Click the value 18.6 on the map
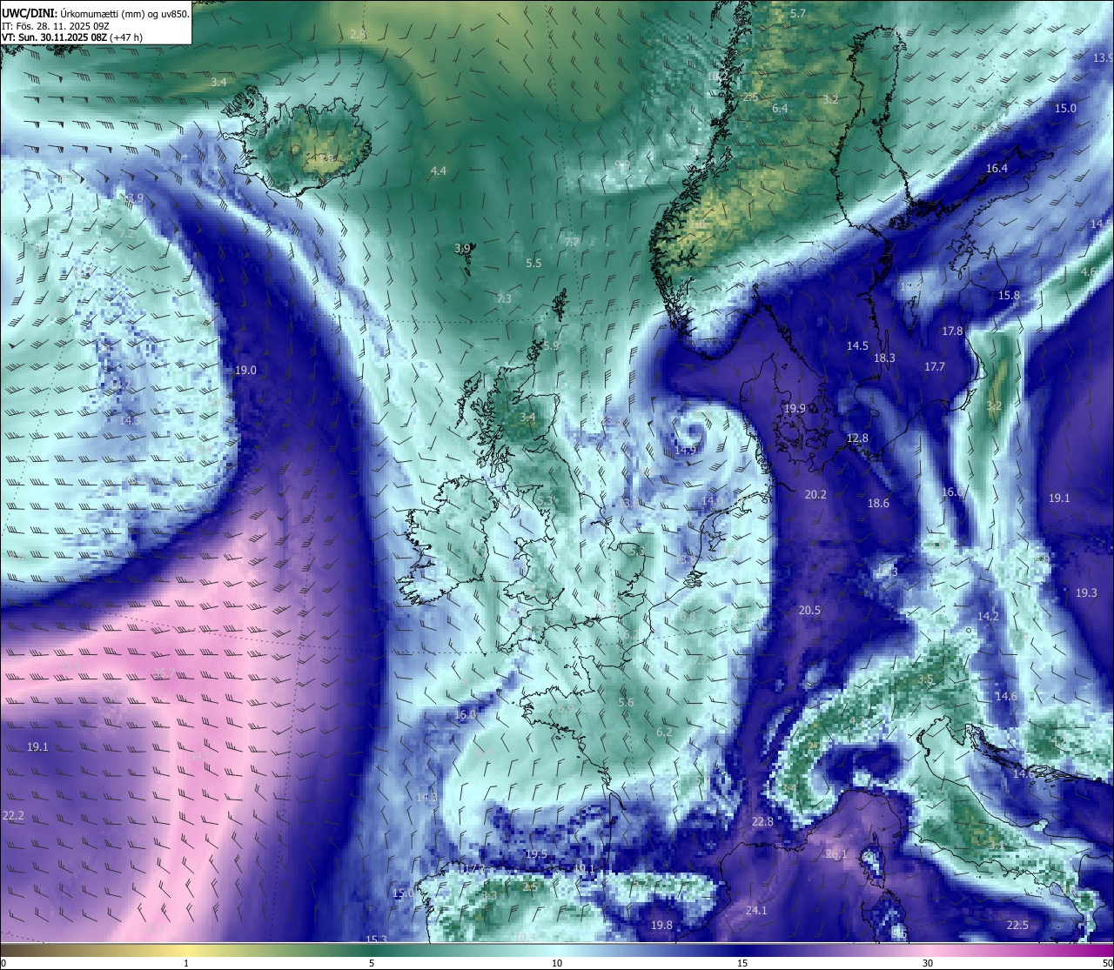Screen dimensions: 1114x970 (x=878, y=504)
